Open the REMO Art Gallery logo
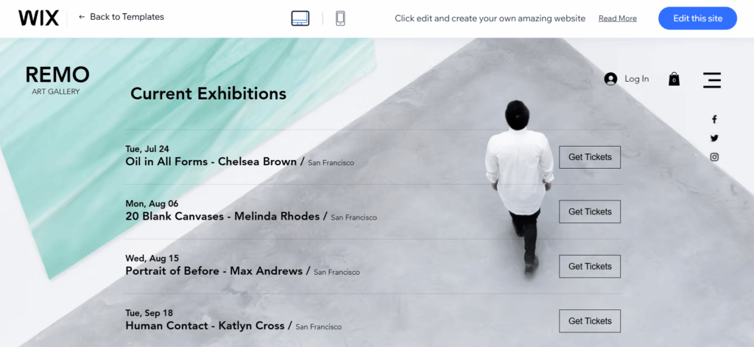This screenshot has width=754, height=347. pos(57,80)
